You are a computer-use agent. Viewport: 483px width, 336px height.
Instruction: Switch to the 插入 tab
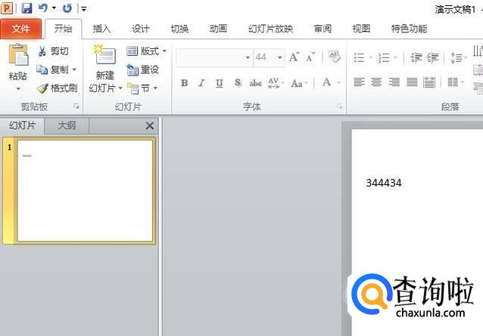tap(101, 29)
